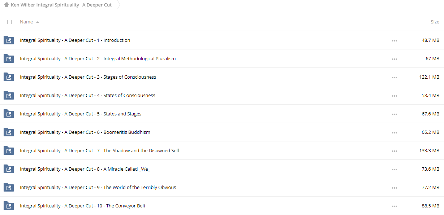Open three-dot menu for Shadow and Disowned Self
Viewport: 444px width, 215px height.
coord(395,151)
